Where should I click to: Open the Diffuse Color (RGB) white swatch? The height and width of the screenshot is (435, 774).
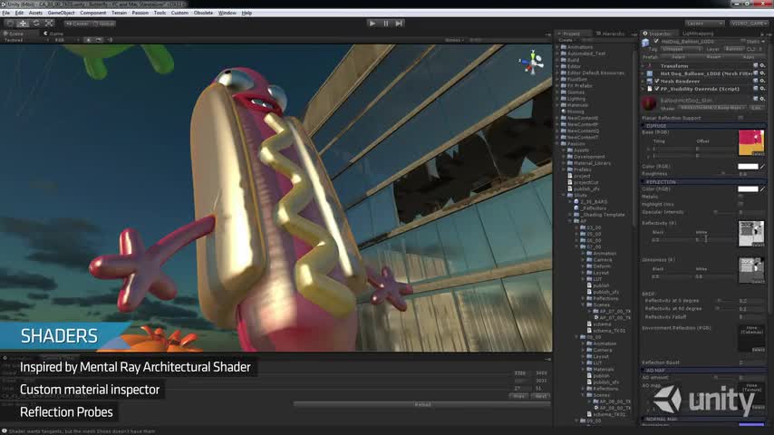tap(748, 167)
